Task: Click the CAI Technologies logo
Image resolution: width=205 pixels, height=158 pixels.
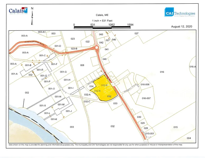Action: (x=180, y=14)
